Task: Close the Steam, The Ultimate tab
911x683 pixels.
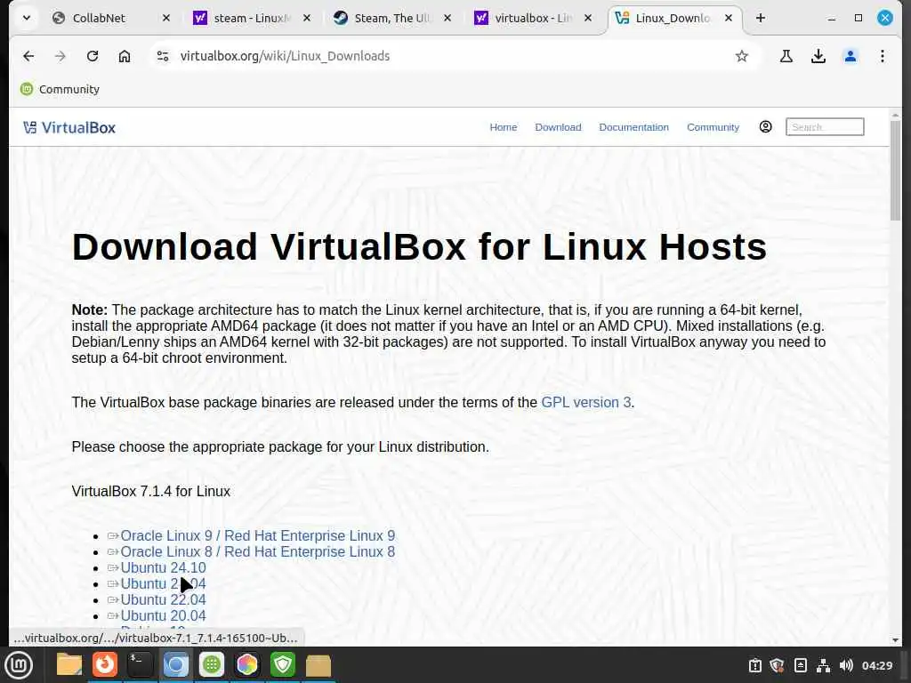Action: point(447,18)
